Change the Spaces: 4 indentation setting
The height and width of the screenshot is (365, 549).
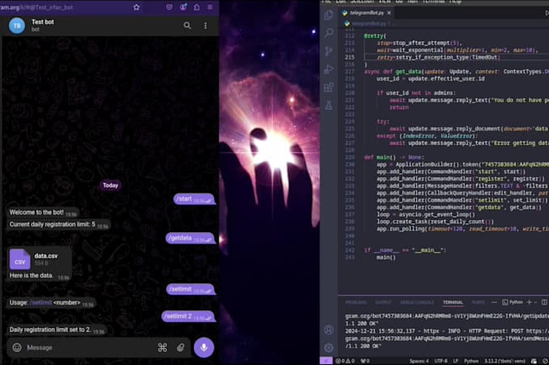[419, 361]
